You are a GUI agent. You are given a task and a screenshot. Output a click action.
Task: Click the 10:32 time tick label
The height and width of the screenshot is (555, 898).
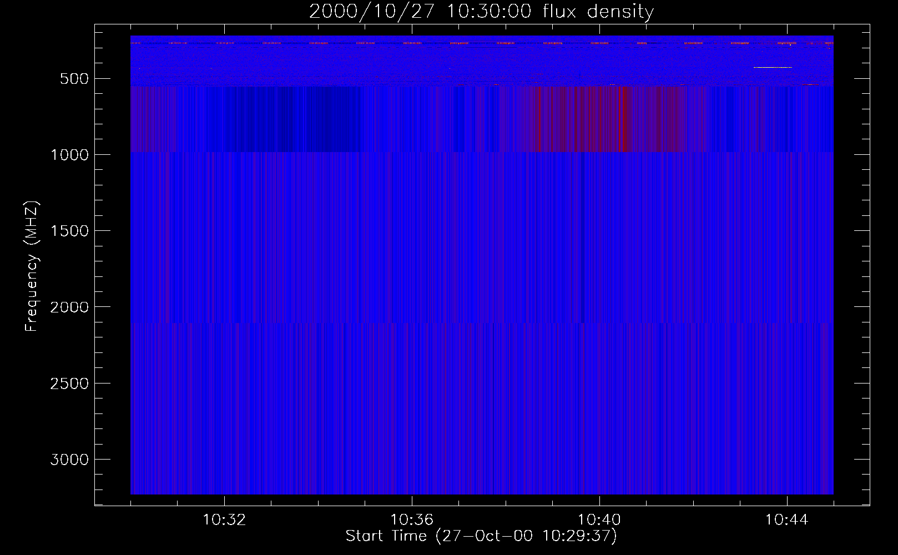click(224, 520)
